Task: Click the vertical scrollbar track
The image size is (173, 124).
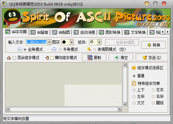Action: pos(125,85)
